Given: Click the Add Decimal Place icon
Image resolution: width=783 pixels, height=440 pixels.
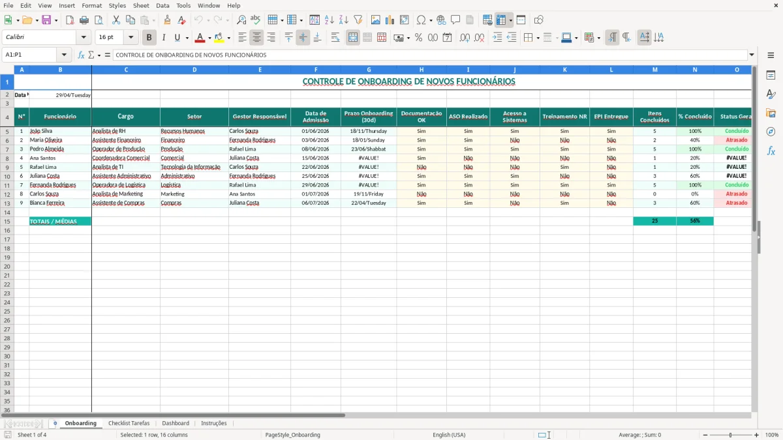Looking at the screenshot, I should [465, 38].
